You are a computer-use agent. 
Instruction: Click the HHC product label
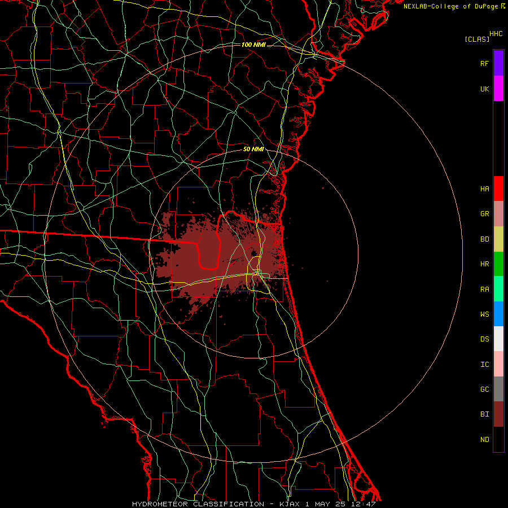point(496,34)
